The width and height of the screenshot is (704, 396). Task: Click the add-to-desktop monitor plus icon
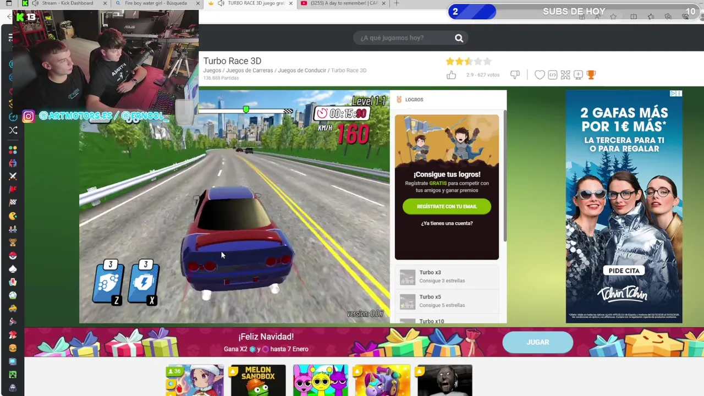578,75
